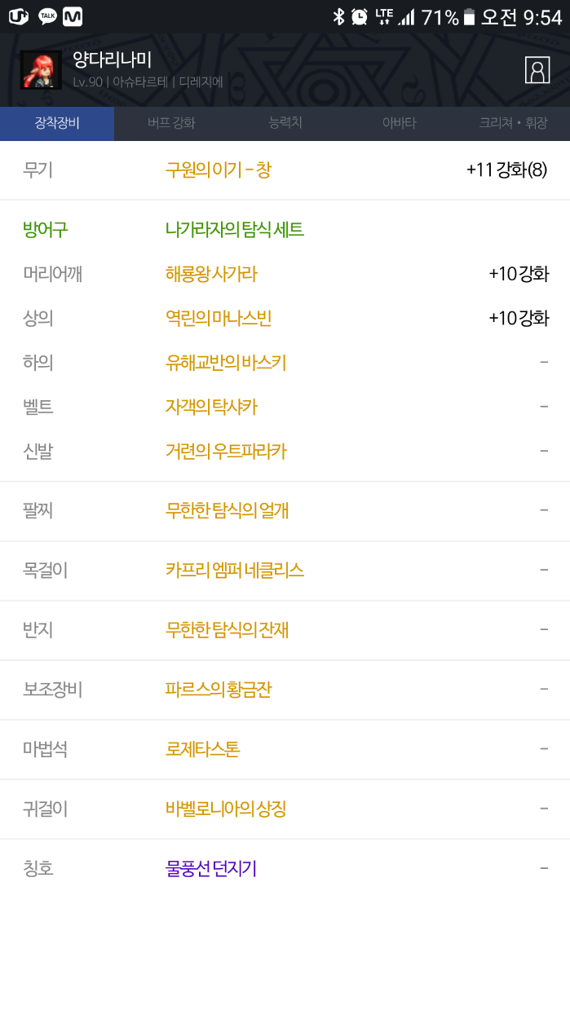Image resolution: width=570 pixels, height=1014 pixels.
Task: Tap the M app notification icon
Action: point(73,16)
